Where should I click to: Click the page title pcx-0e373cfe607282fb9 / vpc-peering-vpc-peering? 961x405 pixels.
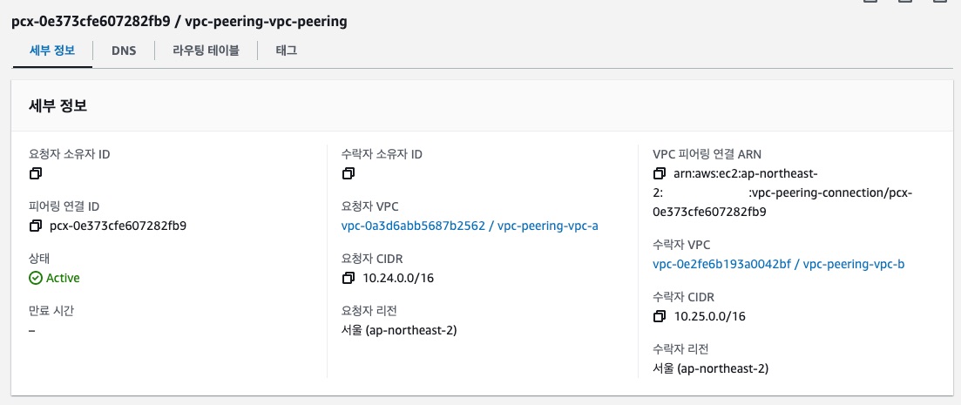point(179,21)
